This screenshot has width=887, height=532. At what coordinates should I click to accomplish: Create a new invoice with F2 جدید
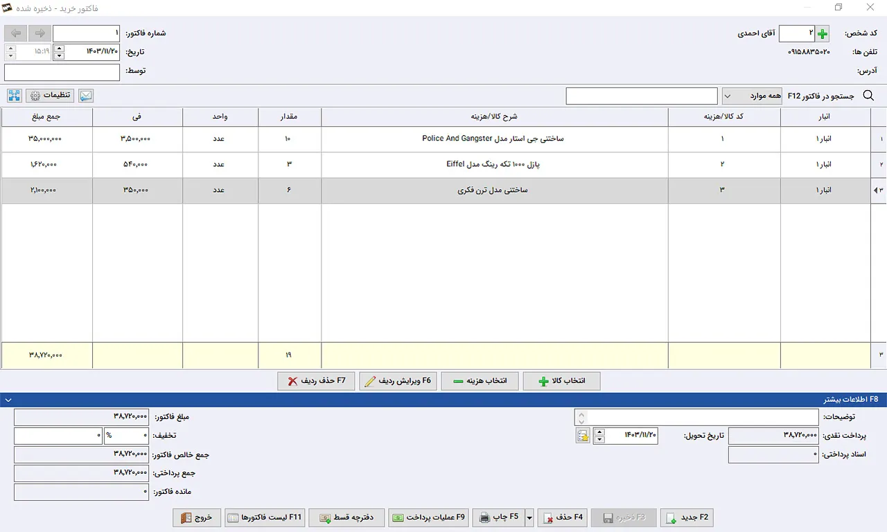(x=687, y=517)
